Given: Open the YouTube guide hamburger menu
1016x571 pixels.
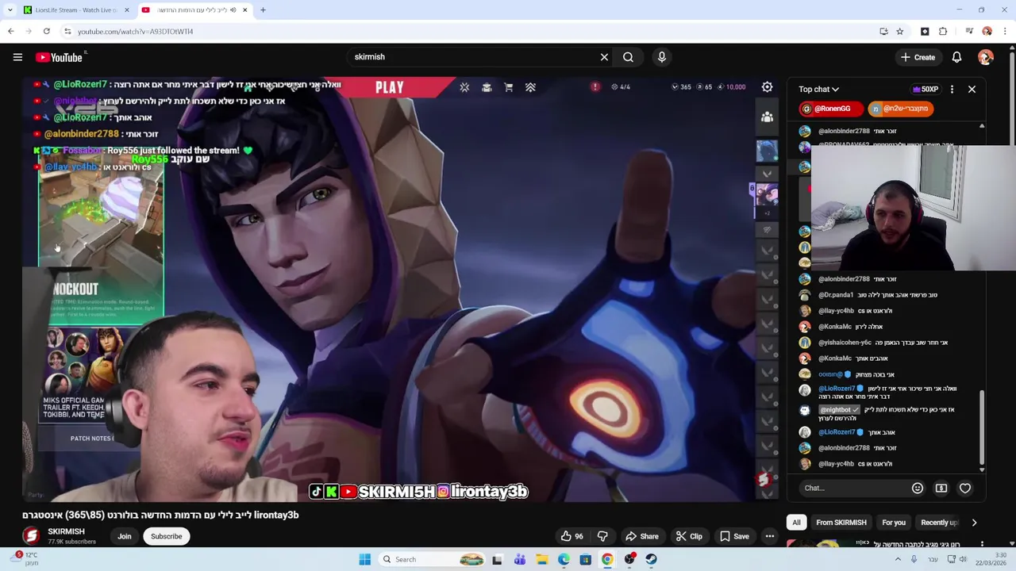Looking at the screenshot, I should pos(17,57).
